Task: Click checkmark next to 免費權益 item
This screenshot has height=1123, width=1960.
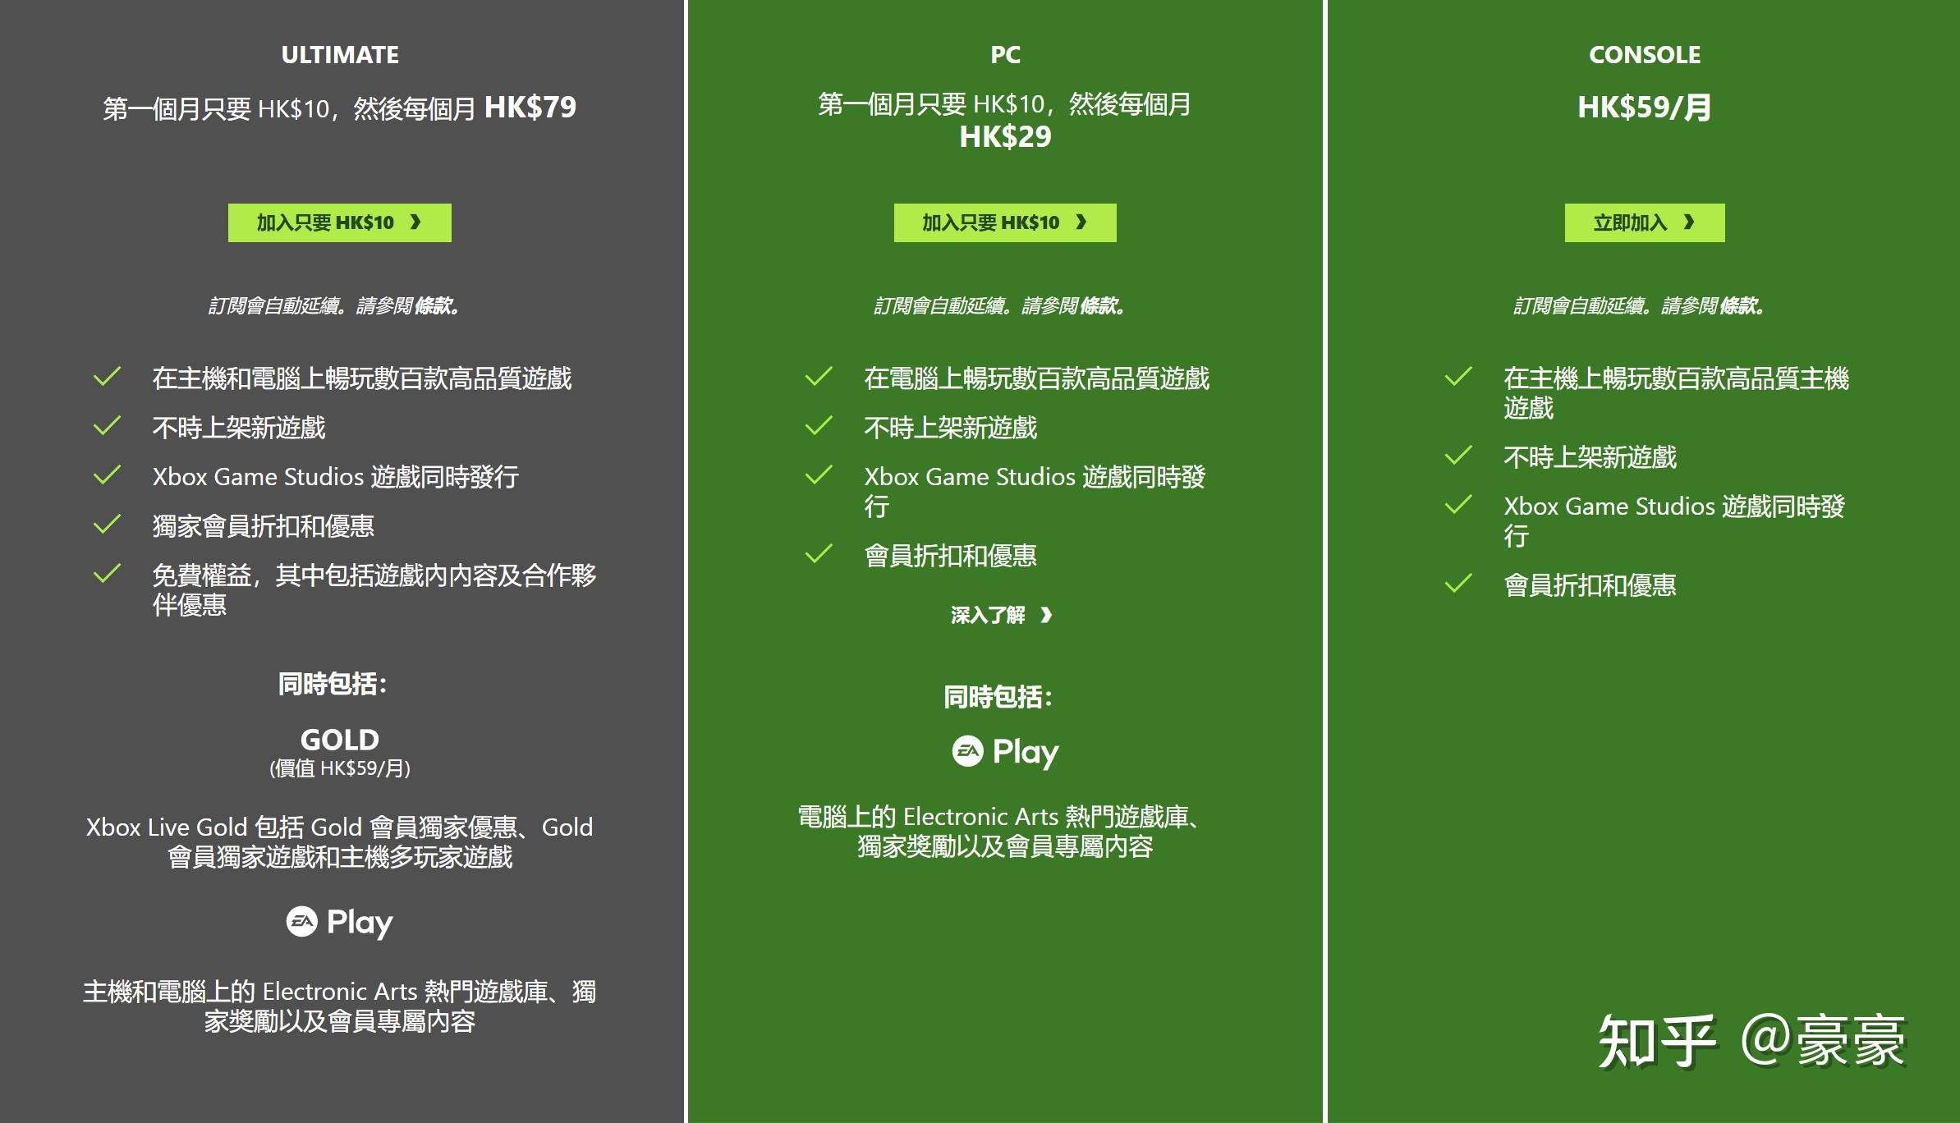Action: [108, 574]
